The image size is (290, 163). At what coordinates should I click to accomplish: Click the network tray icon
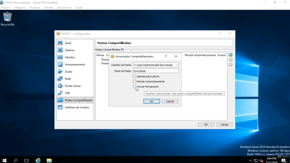pyautogui.click(x=256, y=161)
